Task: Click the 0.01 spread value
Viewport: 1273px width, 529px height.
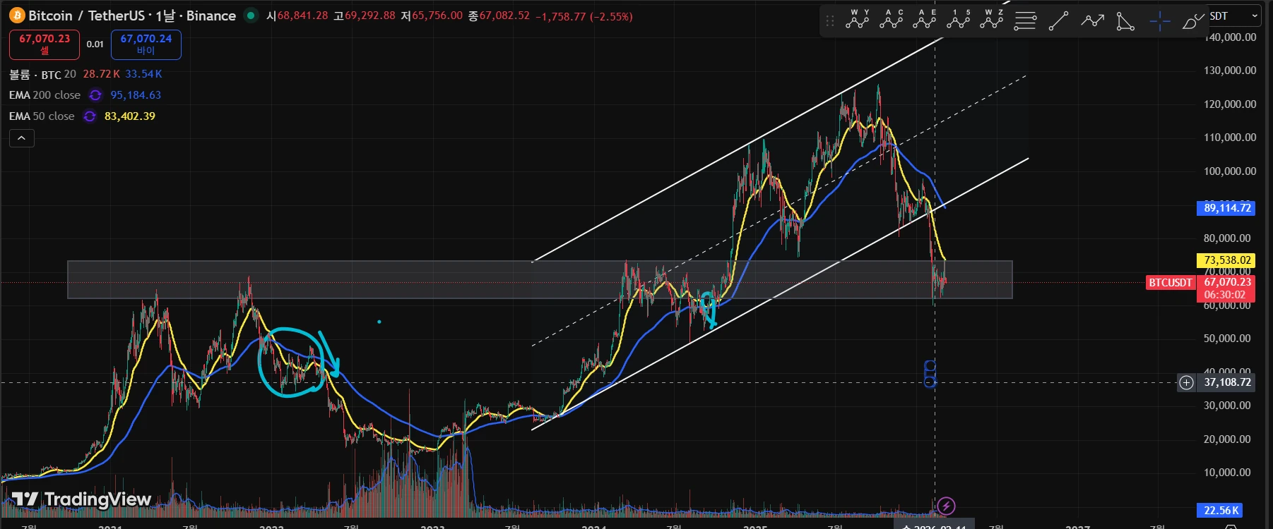Action: pos(95,44)
